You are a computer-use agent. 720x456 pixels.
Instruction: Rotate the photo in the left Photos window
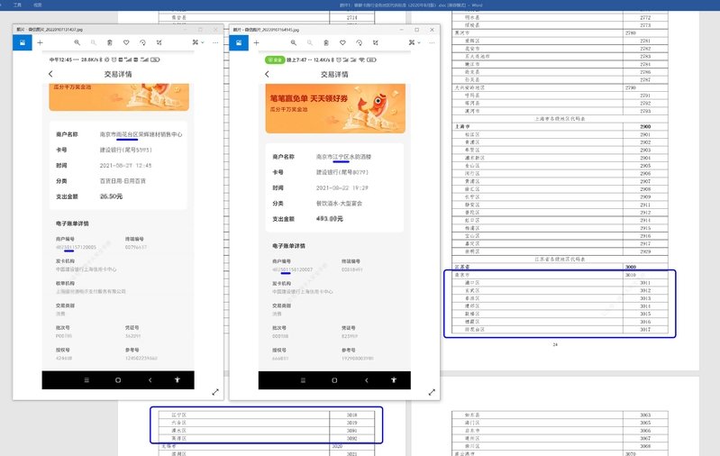(142, 42)
